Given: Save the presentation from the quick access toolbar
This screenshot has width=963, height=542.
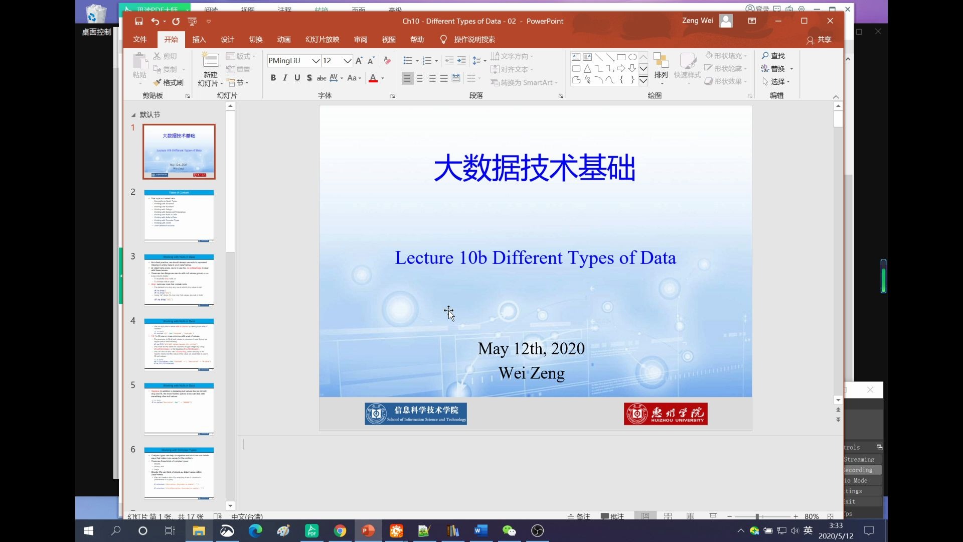Looking at the screenshot, I should tap(139, 21).
